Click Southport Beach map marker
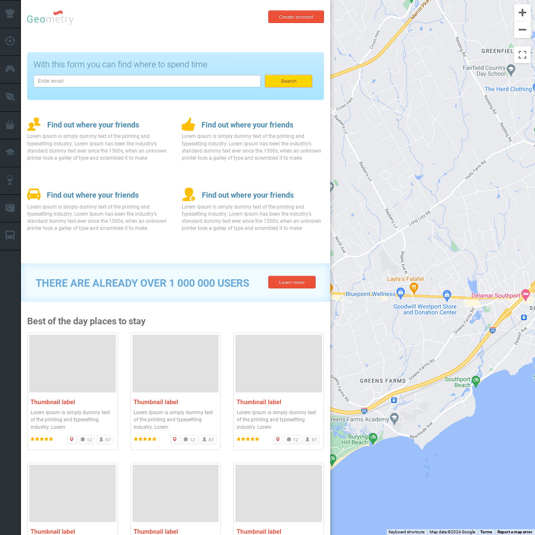Viewport: 535px width, 535px height. coord(476,381)
